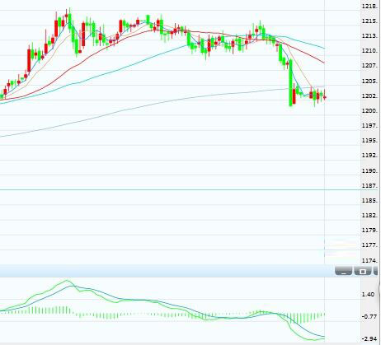
Task: Click the 1218 label on the price axis
Action: 369,7
